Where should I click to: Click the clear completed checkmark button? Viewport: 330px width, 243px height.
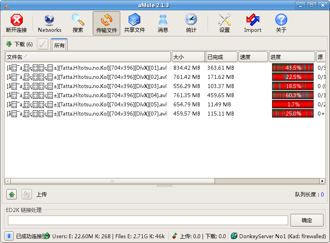43,44
